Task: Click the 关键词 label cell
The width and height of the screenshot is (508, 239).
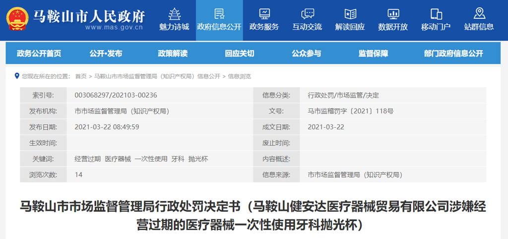Action: [44, 159]
